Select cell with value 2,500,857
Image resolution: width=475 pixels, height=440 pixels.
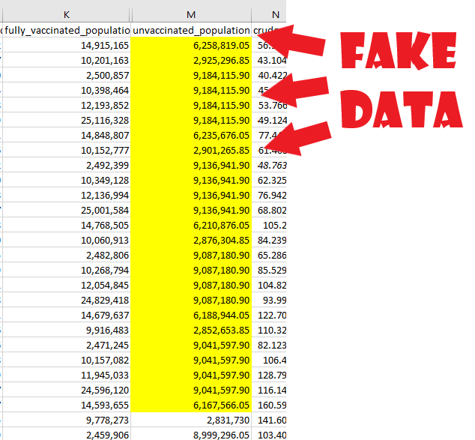67,75
